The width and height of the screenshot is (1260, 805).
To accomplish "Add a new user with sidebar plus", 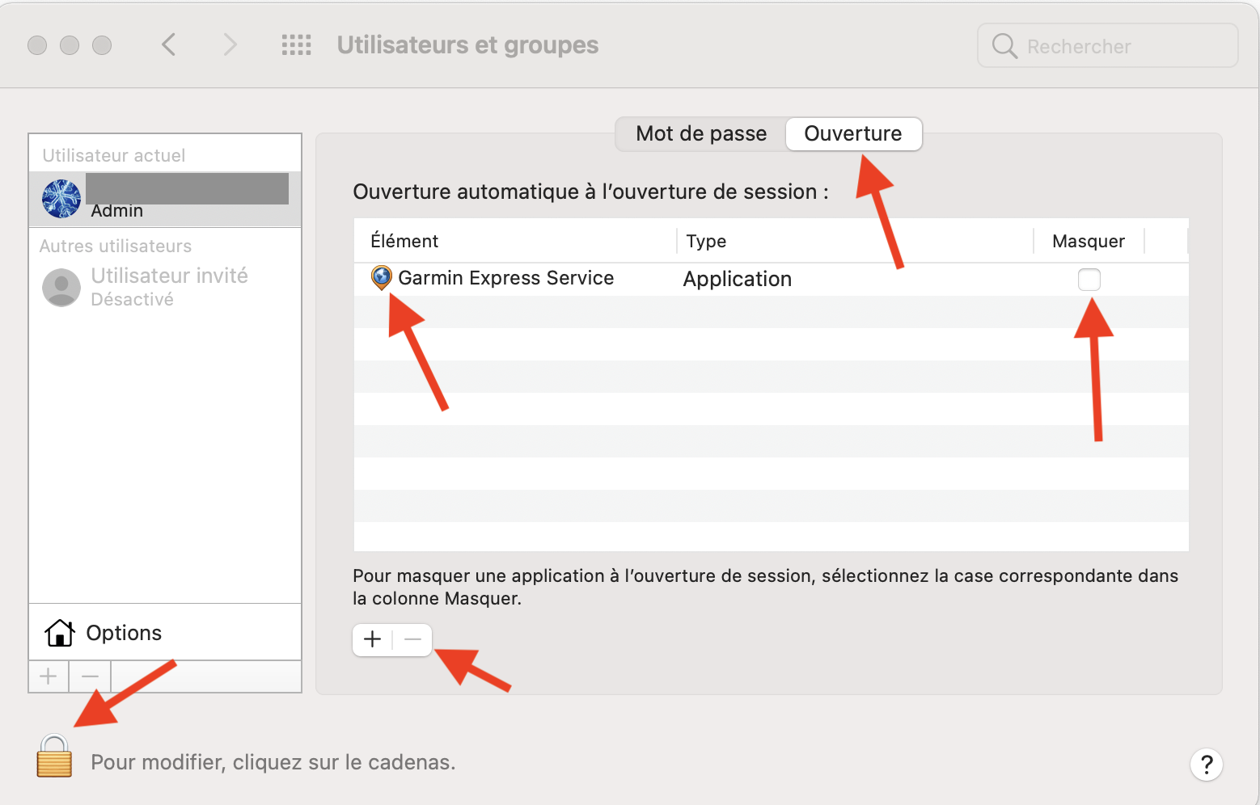I will click(49, 676).
